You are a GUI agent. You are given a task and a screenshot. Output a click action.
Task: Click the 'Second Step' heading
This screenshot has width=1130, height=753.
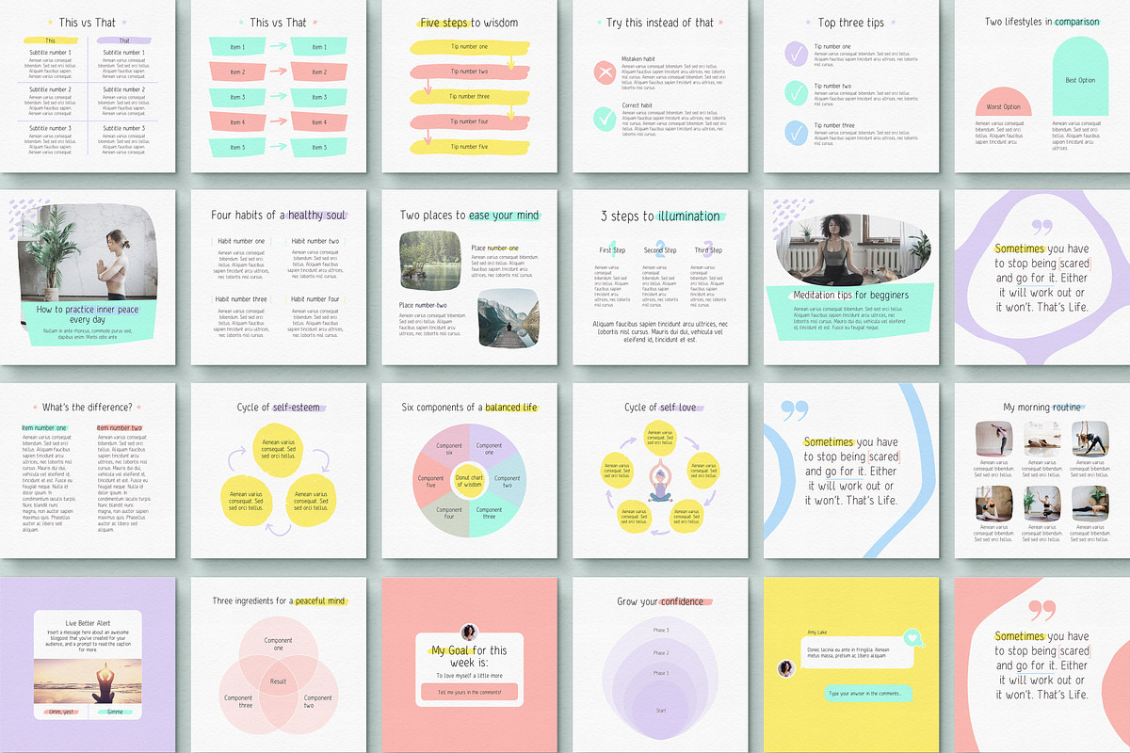tap(660, 250)
